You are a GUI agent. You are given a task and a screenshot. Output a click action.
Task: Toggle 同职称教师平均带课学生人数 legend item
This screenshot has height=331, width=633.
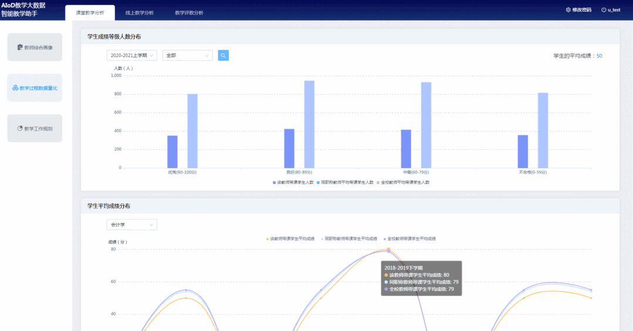tap(345, 182)
